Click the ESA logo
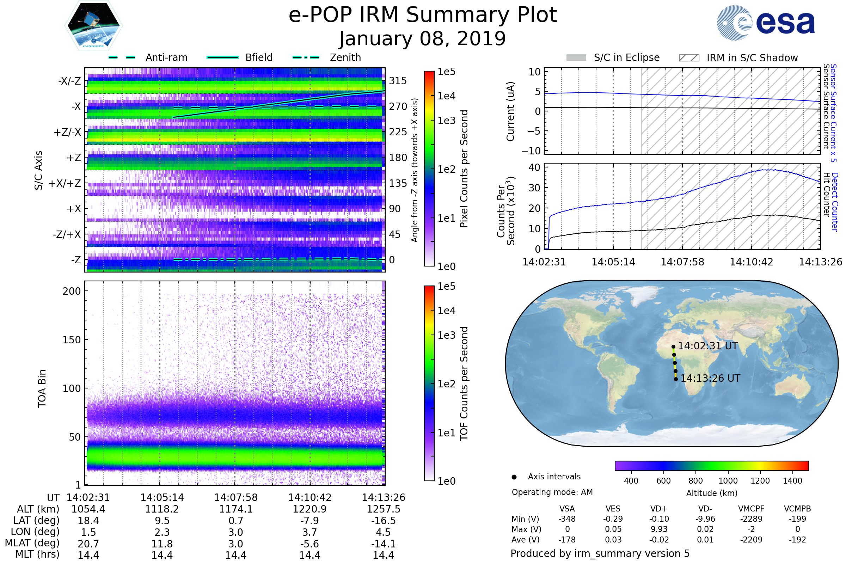Screen dimensions: 846x564 pyautogui.click(x=765, y=23)
